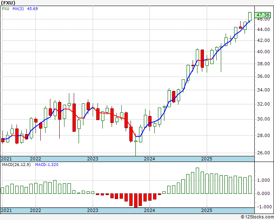The image size is (274, 220).
Task: Click 2025 on the MACD timeline
Action: (207, 210)
